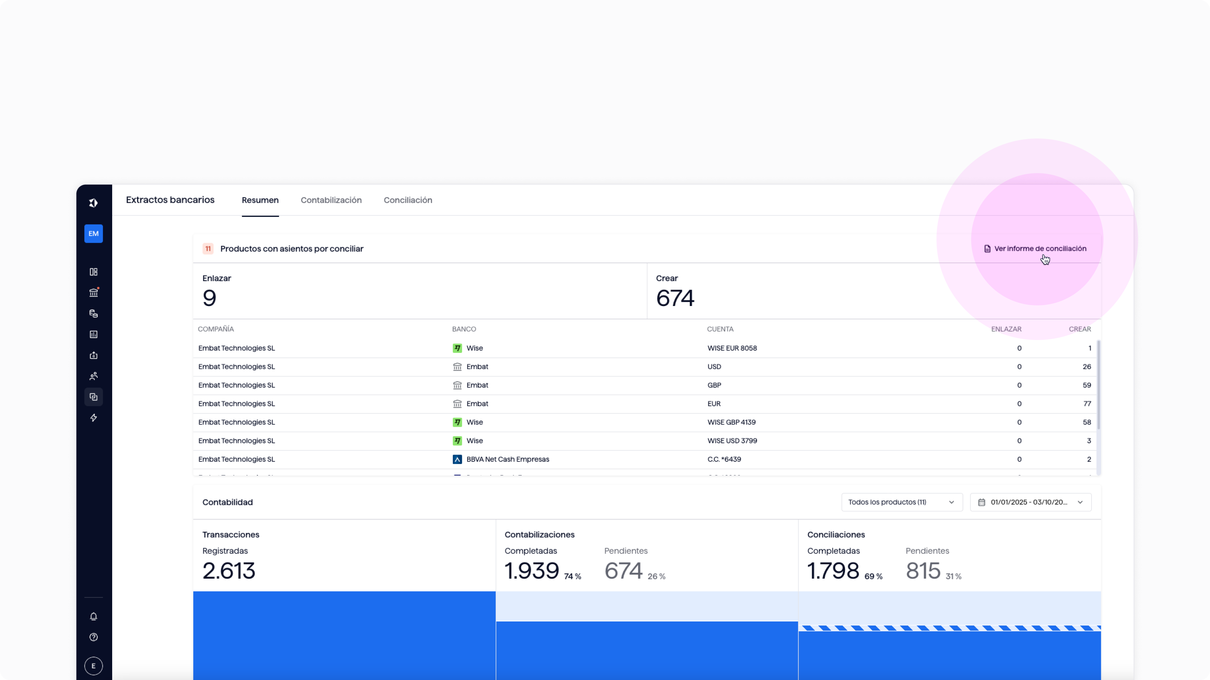
Task: Select the bar chart reports sidebar icon
Action: pos(94,335)
